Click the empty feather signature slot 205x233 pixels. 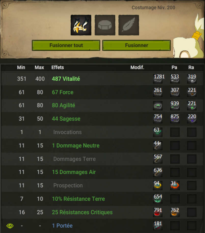[129, 25]
